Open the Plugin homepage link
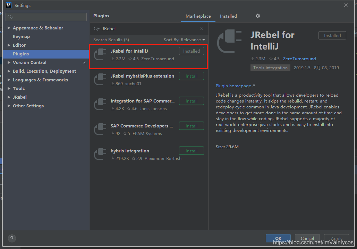 [235, 86]
